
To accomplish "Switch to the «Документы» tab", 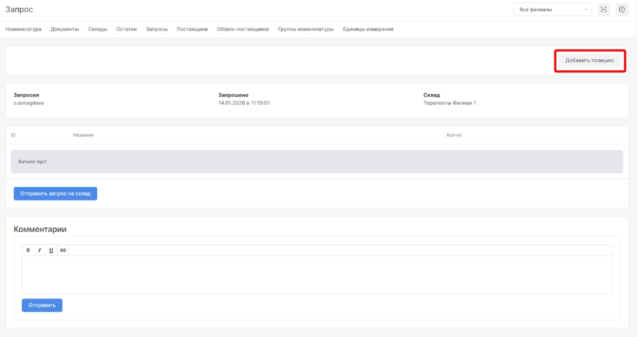I will 65,29.
